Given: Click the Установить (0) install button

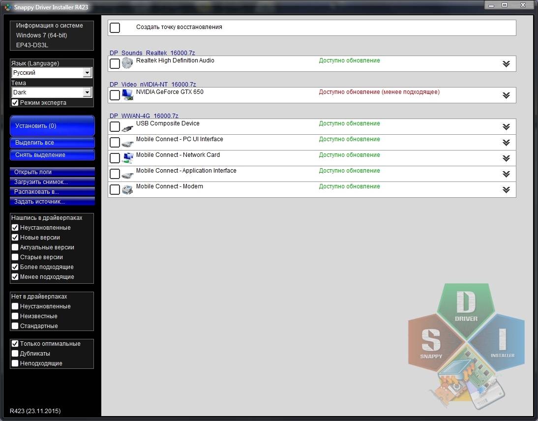Looking at the screenshot, I should pos(52,125).
